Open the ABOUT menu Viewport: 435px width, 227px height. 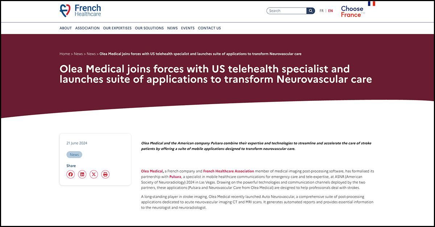point(66,28)
